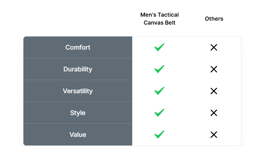Select the Versatility row label
Viewport: 270px width, 163px height.
coord(78,91)
